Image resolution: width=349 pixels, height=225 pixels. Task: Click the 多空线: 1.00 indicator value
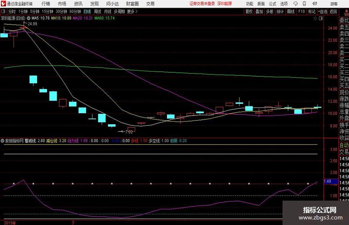point(159,141)
